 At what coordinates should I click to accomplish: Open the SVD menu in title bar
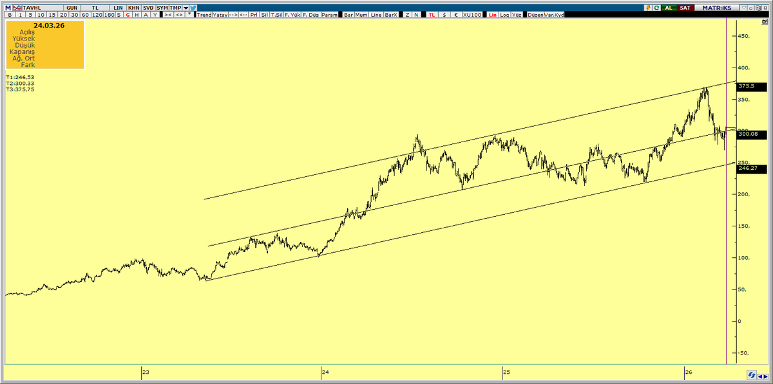(x=148, y=8)
